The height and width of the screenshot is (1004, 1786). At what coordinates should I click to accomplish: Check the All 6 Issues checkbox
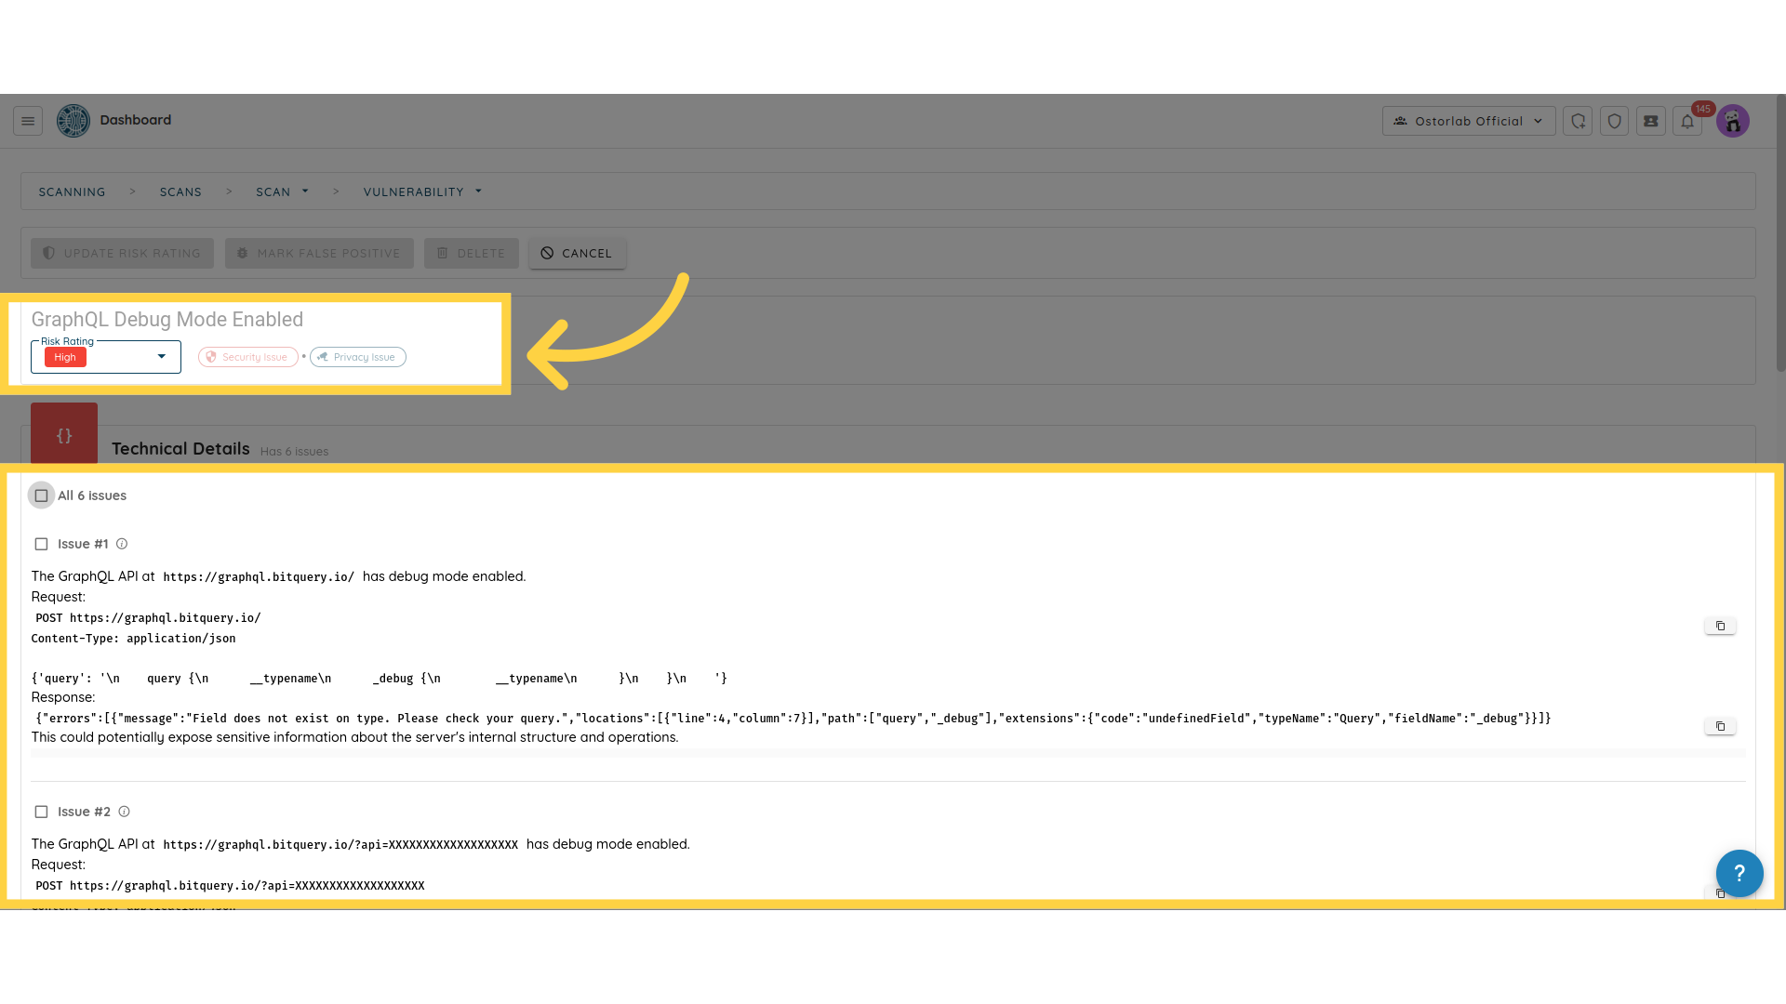pos(41,495)
